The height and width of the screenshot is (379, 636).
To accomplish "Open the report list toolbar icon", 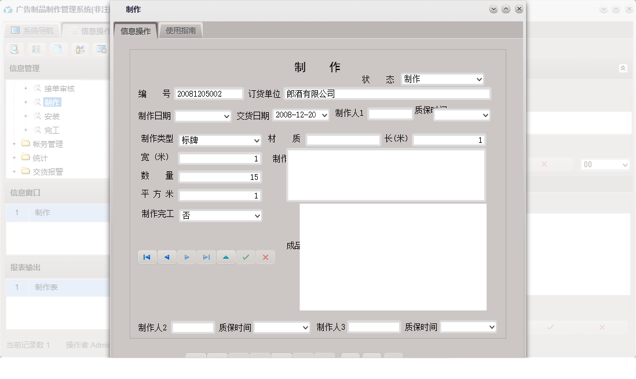I will pyautogui.click(x=36, y=49).
